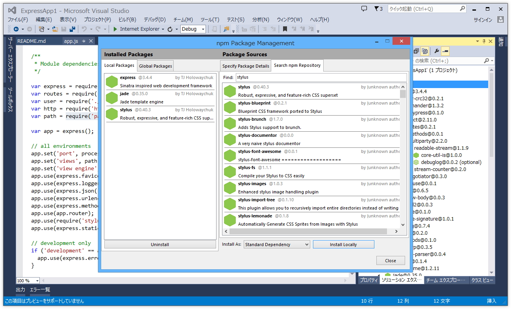
Task: Select the stylus-lemonade search result
Action: click(312, 220)
